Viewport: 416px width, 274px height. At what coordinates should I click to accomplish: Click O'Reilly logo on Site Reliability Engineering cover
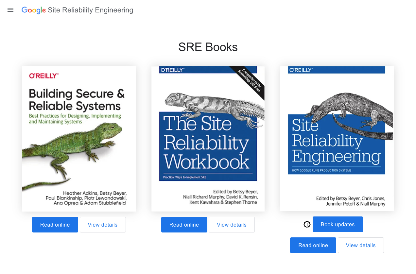coord(301,70)
